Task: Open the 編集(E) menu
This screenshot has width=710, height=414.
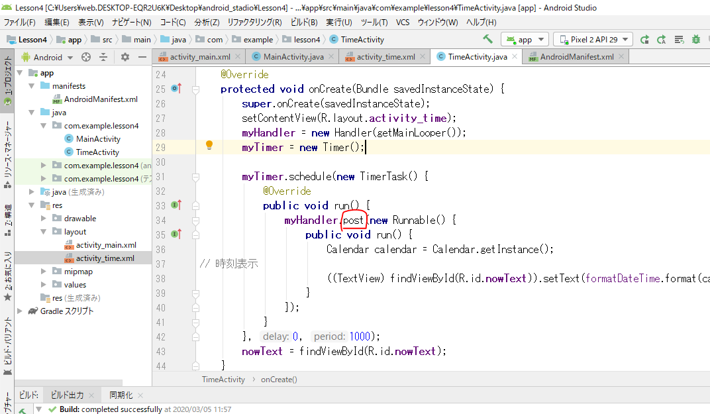Action: click(56, 23)
